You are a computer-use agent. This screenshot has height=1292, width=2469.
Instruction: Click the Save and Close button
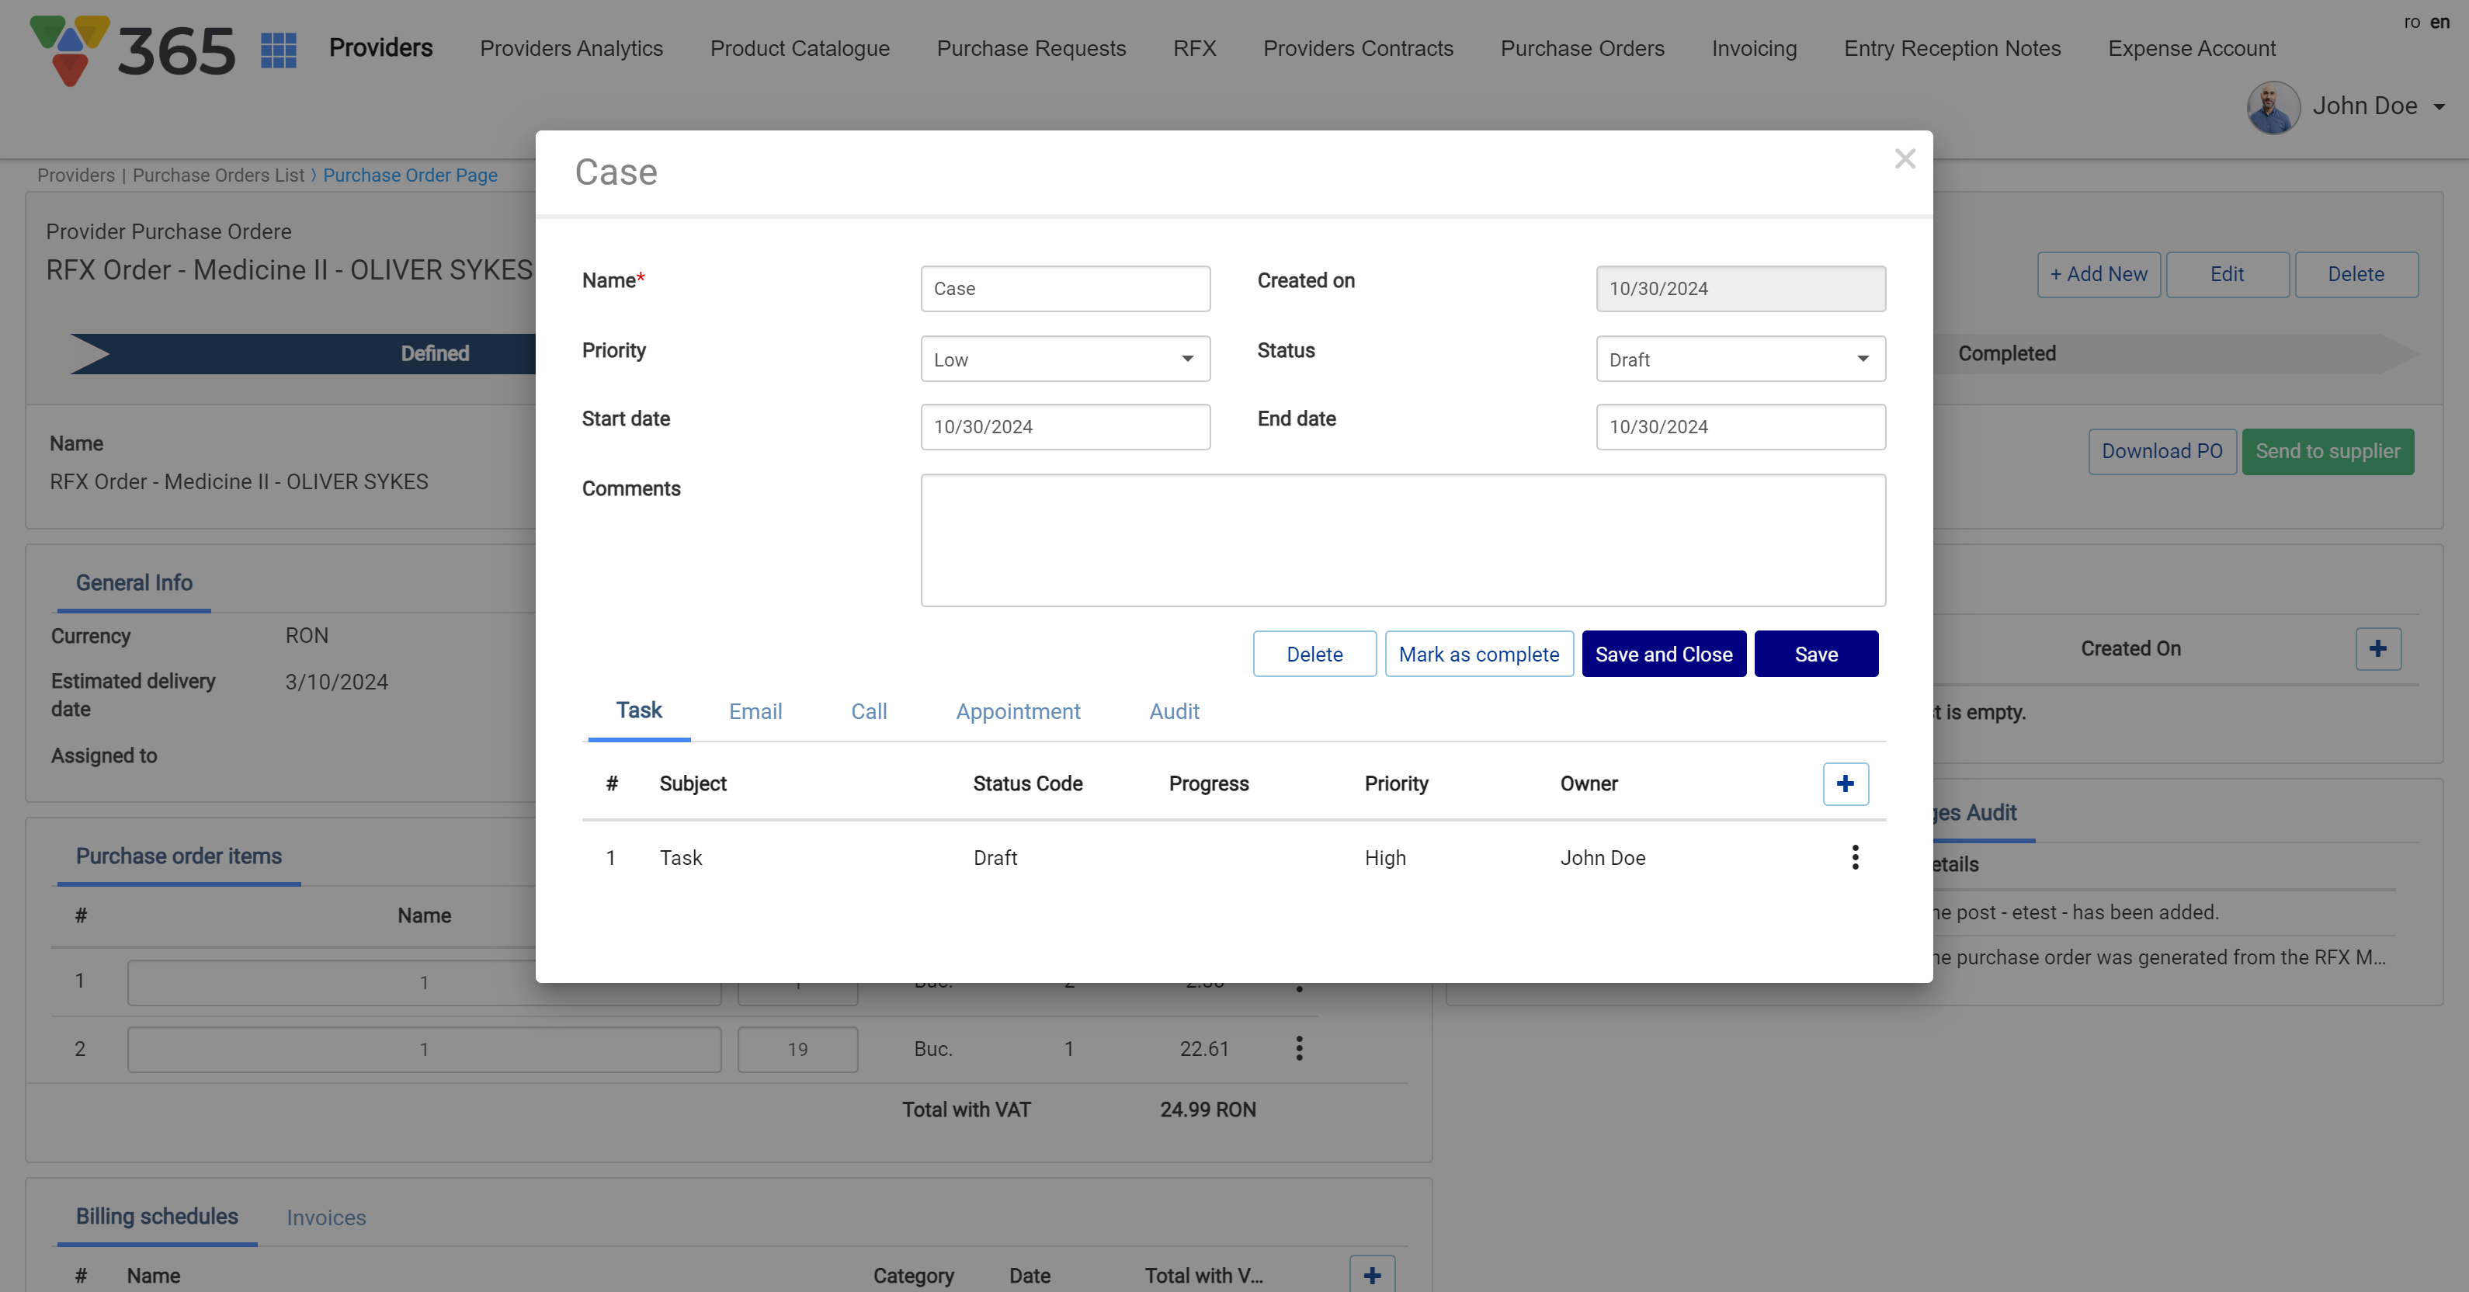[x=1663, y=655]
